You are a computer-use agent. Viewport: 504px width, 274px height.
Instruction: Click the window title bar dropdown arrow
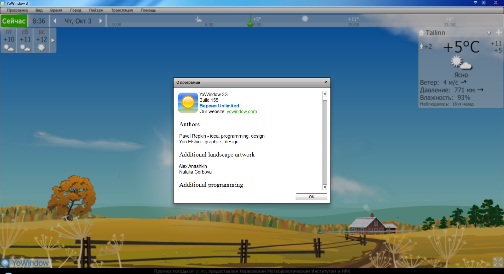475,3
